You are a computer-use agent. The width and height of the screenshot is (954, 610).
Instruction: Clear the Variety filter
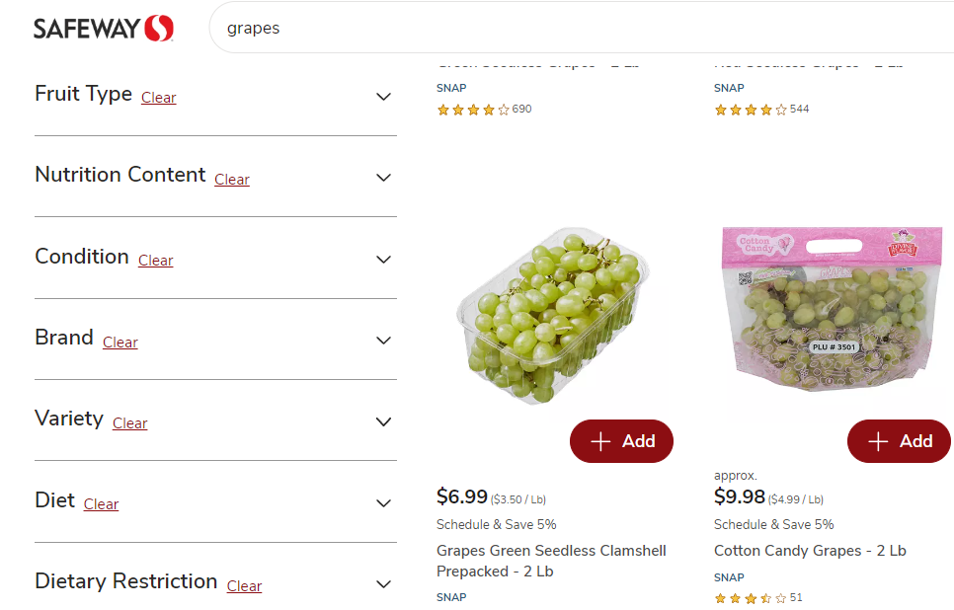click(129, 423)
